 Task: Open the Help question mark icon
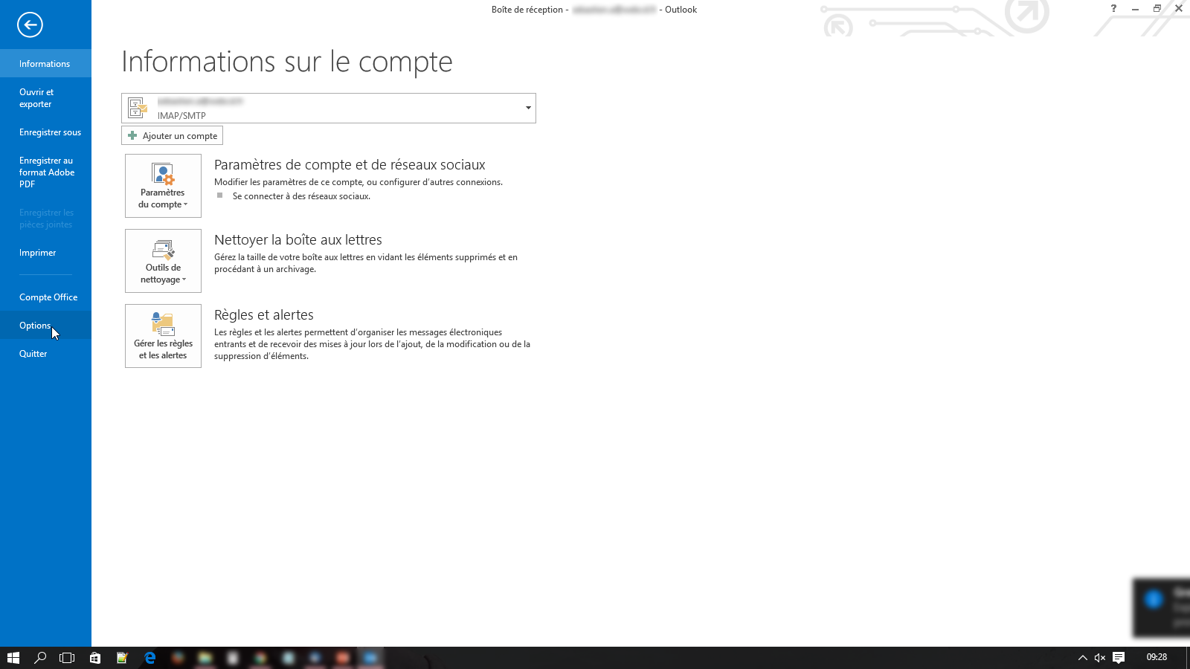[1113, 9]
